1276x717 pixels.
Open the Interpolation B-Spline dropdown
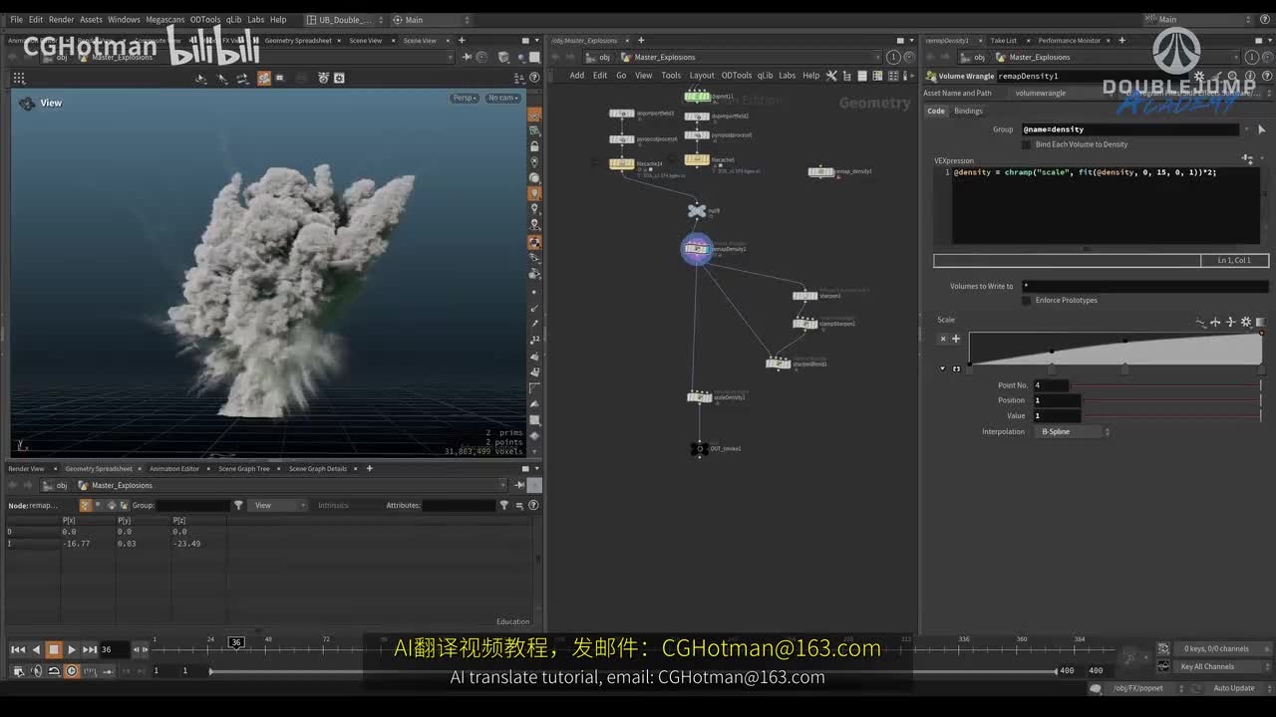(x=1075, y=432)
